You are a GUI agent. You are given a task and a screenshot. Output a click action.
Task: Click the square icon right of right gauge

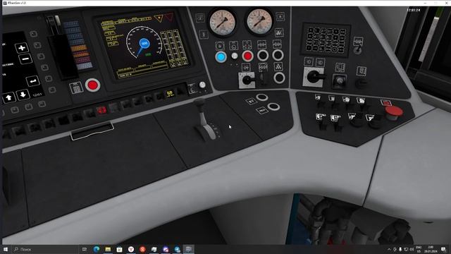click(280, 16)
